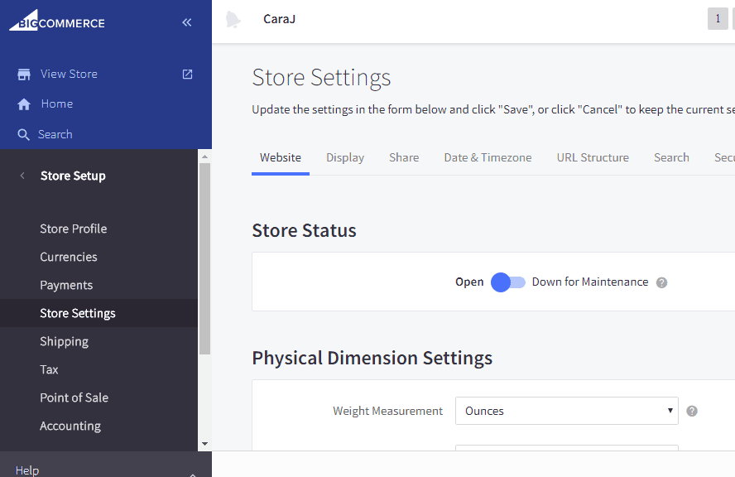Click Down for Maintenance label
Screen dimensions: 735x477
tap(589, 282)
